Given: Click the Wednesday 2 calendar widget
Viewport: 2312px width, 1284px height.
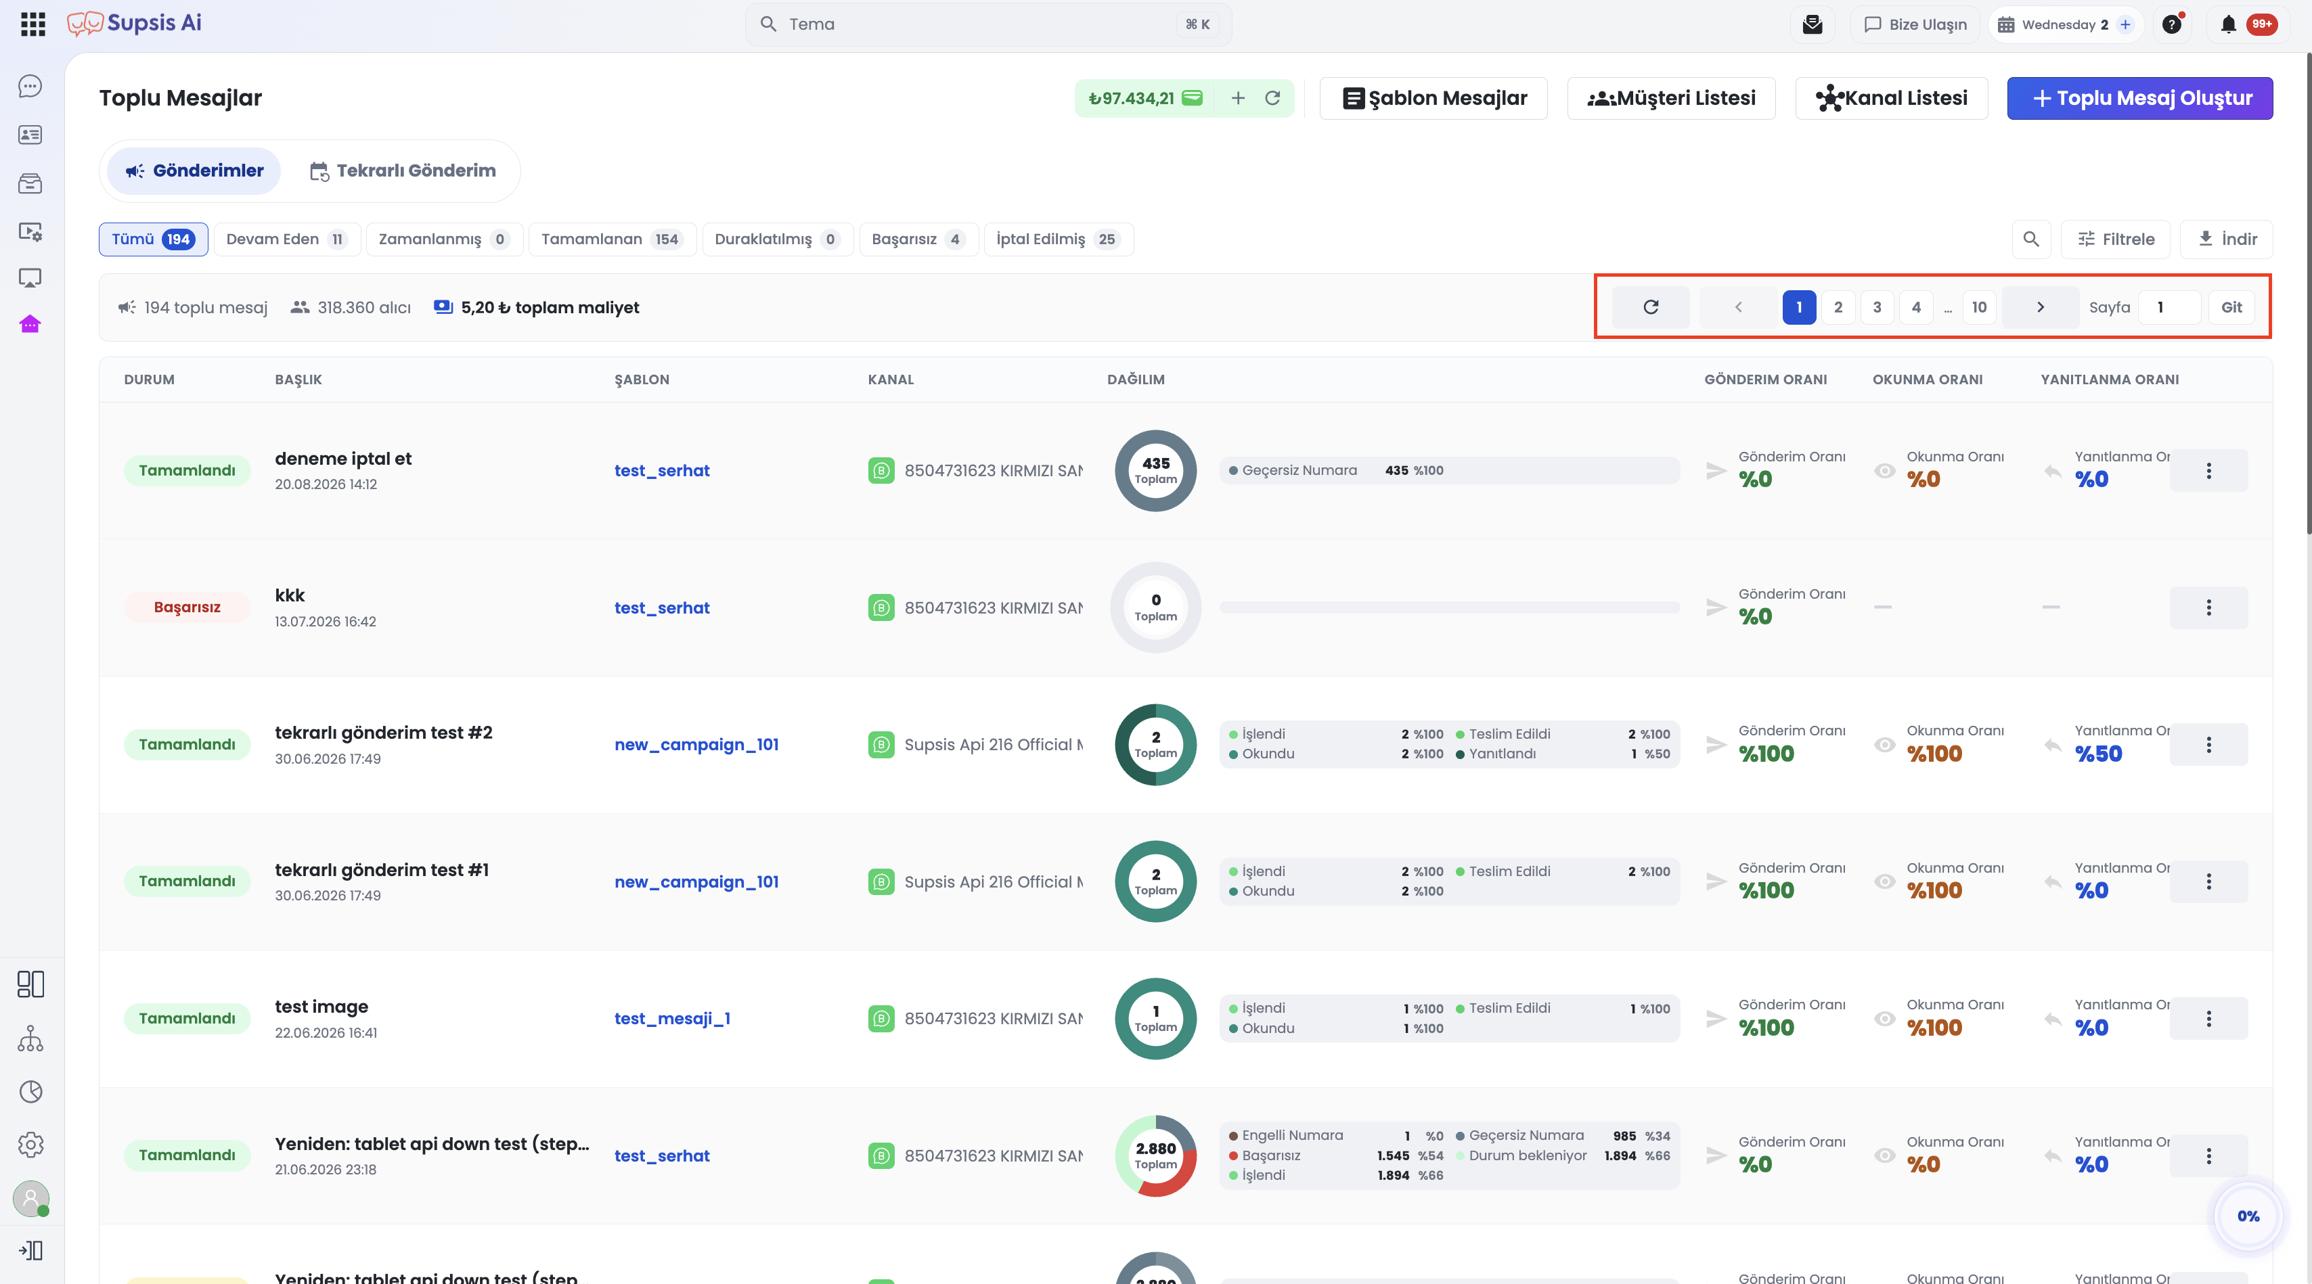Looking at the screenshot, I should (2065, 24).
